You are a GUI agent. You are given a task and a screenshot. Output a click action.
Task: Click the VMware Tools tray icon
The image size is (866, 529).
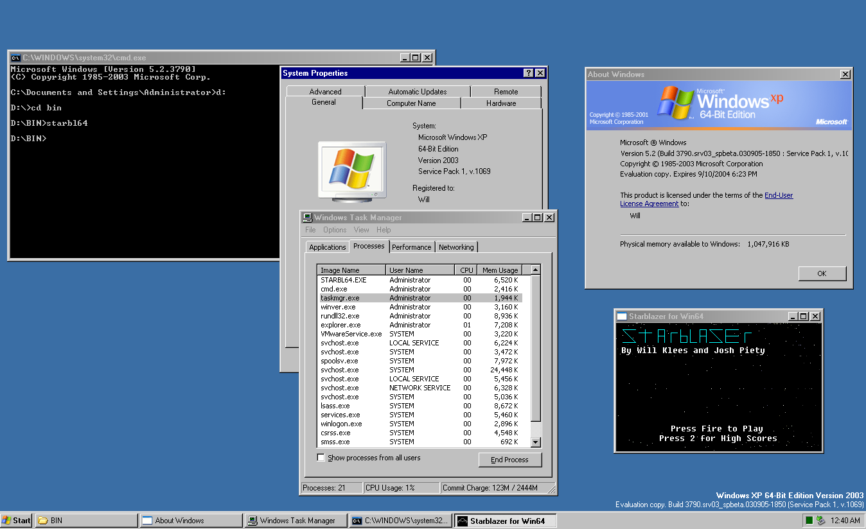click(820, 521)
